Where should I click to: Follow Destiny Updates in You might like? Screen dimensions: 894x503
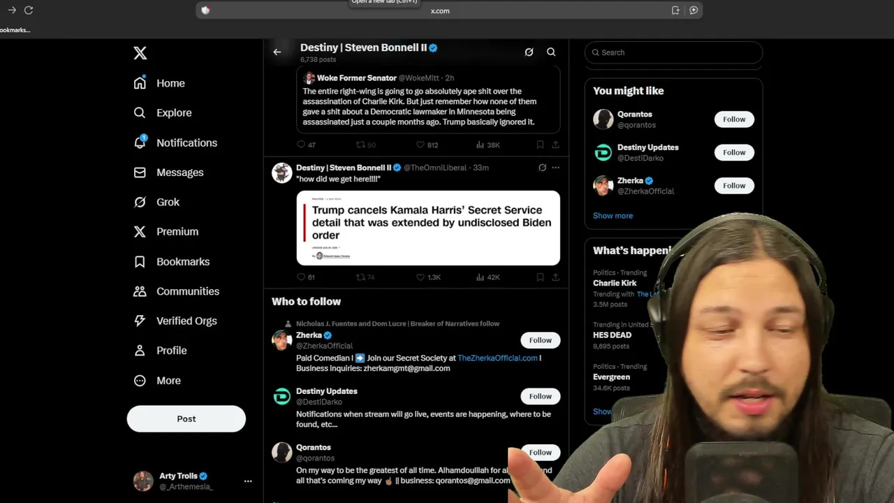tap(734, 152)
